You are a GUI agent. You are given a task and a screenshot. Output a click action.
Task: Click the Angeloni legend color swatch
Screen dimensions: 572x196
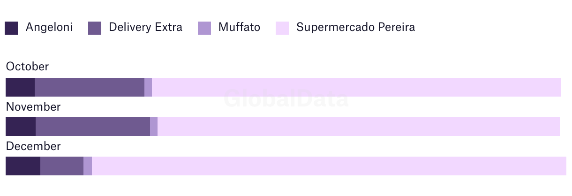(11, 28)
